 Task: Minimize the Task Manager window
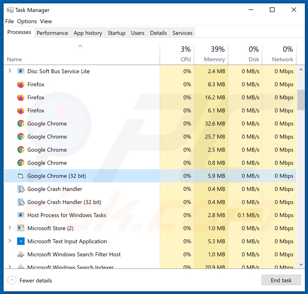click(251, 10)
